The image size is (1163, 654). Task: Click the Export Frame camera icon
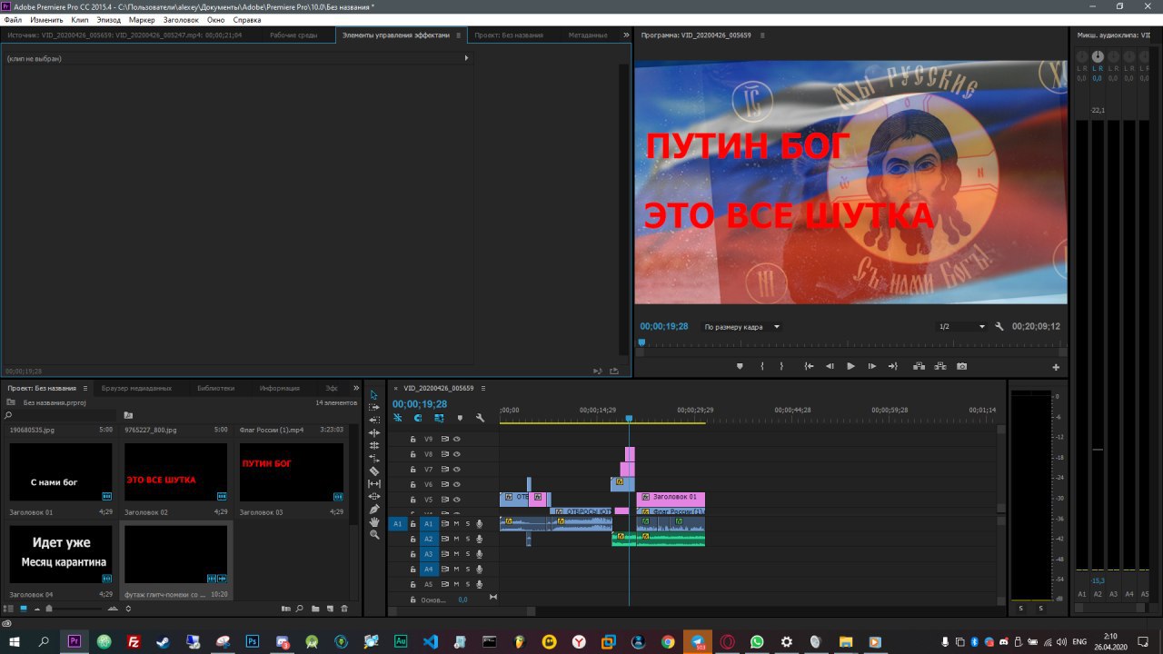pos(962,366)
